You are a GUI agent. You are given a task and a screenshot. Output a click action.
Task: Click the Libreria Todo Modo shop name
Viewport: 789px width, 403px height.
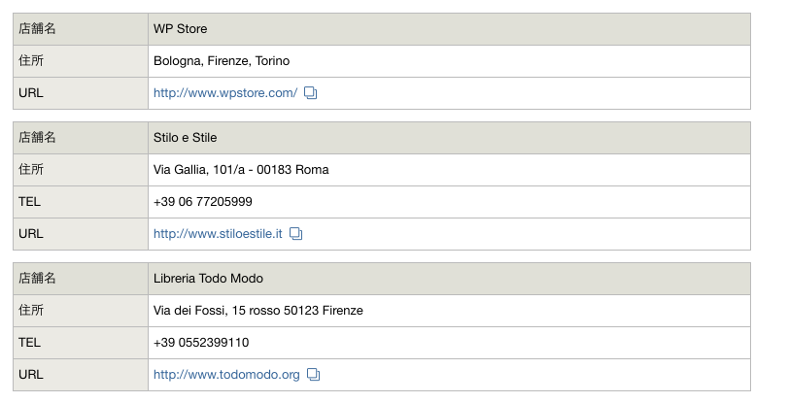pyautogui.click(x=208, y=279)
